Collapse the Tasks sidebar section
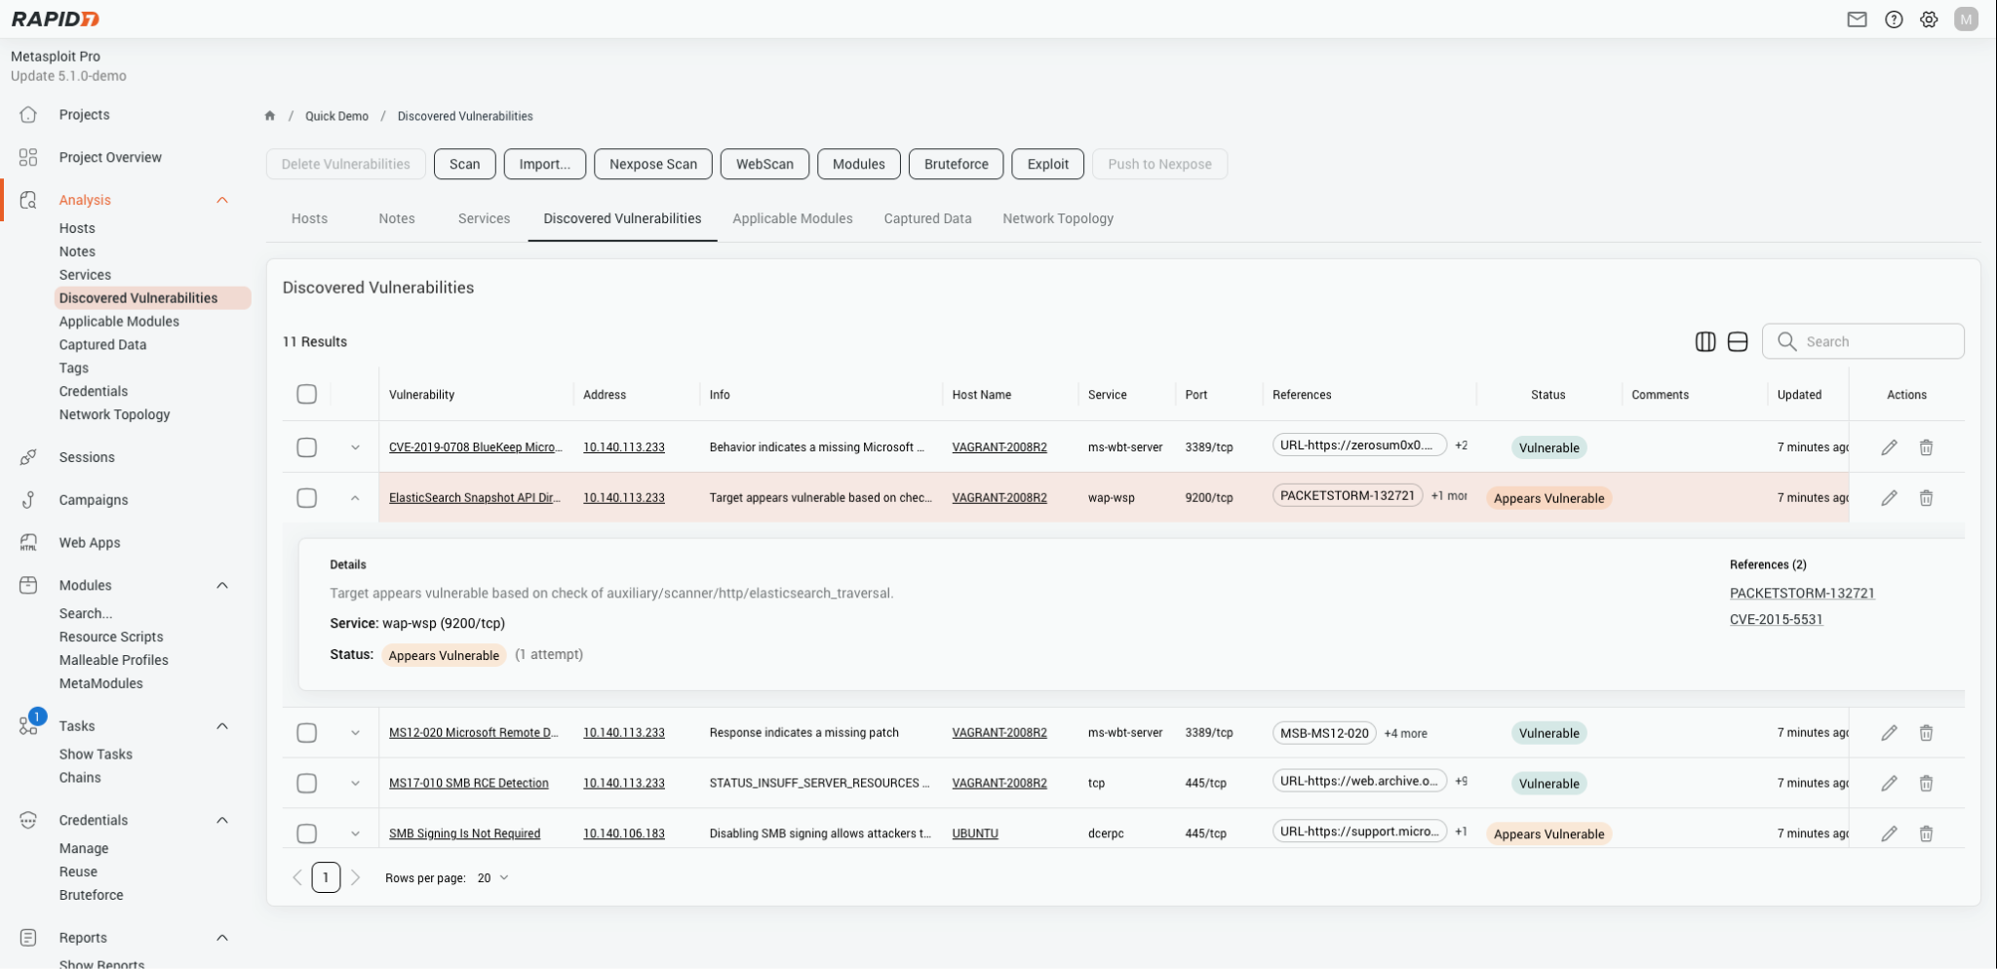The image size is (1997, 969). point(222,726)
